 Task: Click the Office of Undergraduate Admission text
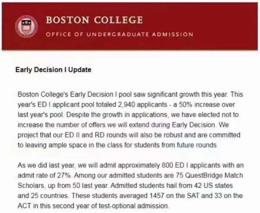pyautogui.click(x=119, y=34)
